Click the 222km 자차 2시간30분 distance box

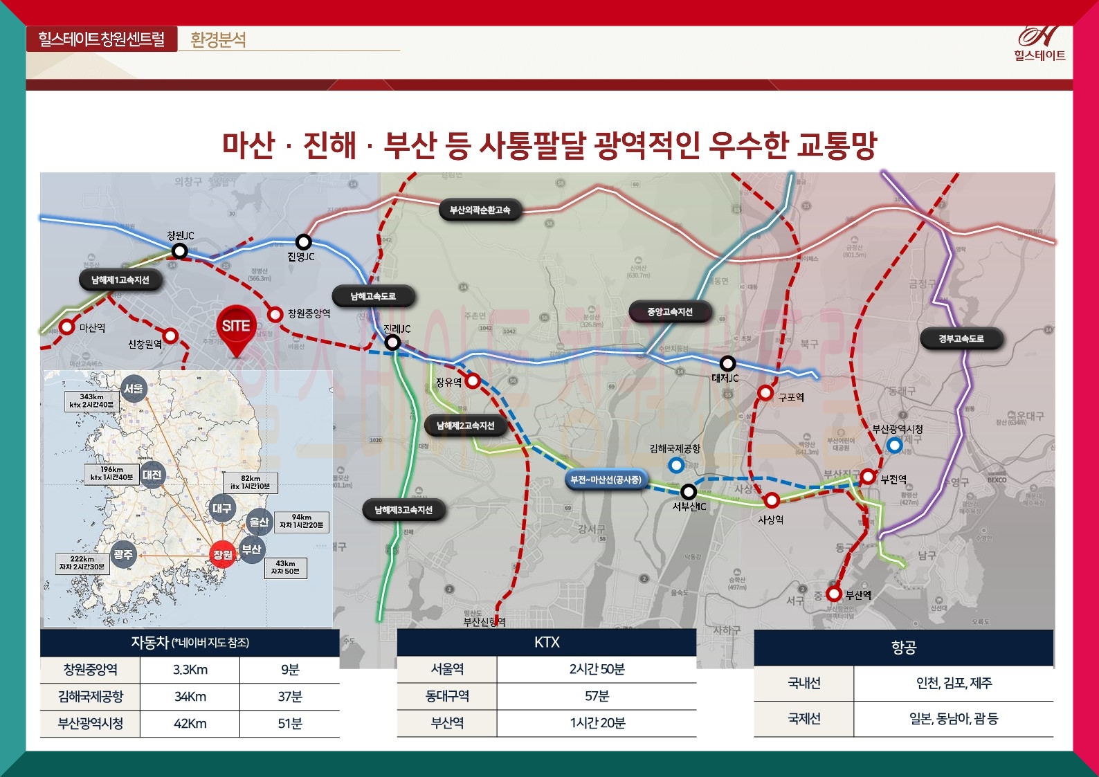point(82,563)
